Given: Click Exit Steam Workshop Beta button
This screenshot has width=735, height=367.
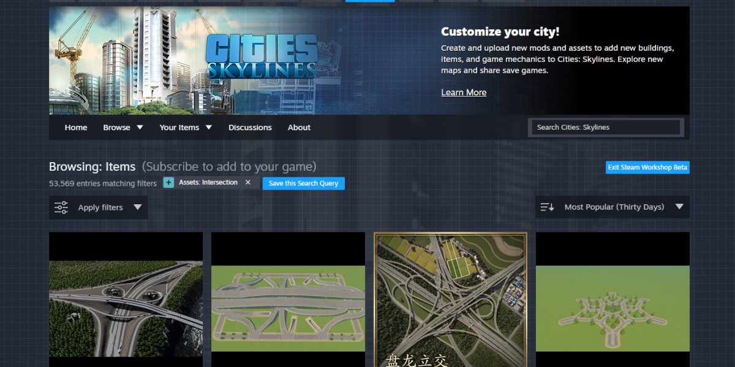Looking at the screenshot, I should [647, 168].
